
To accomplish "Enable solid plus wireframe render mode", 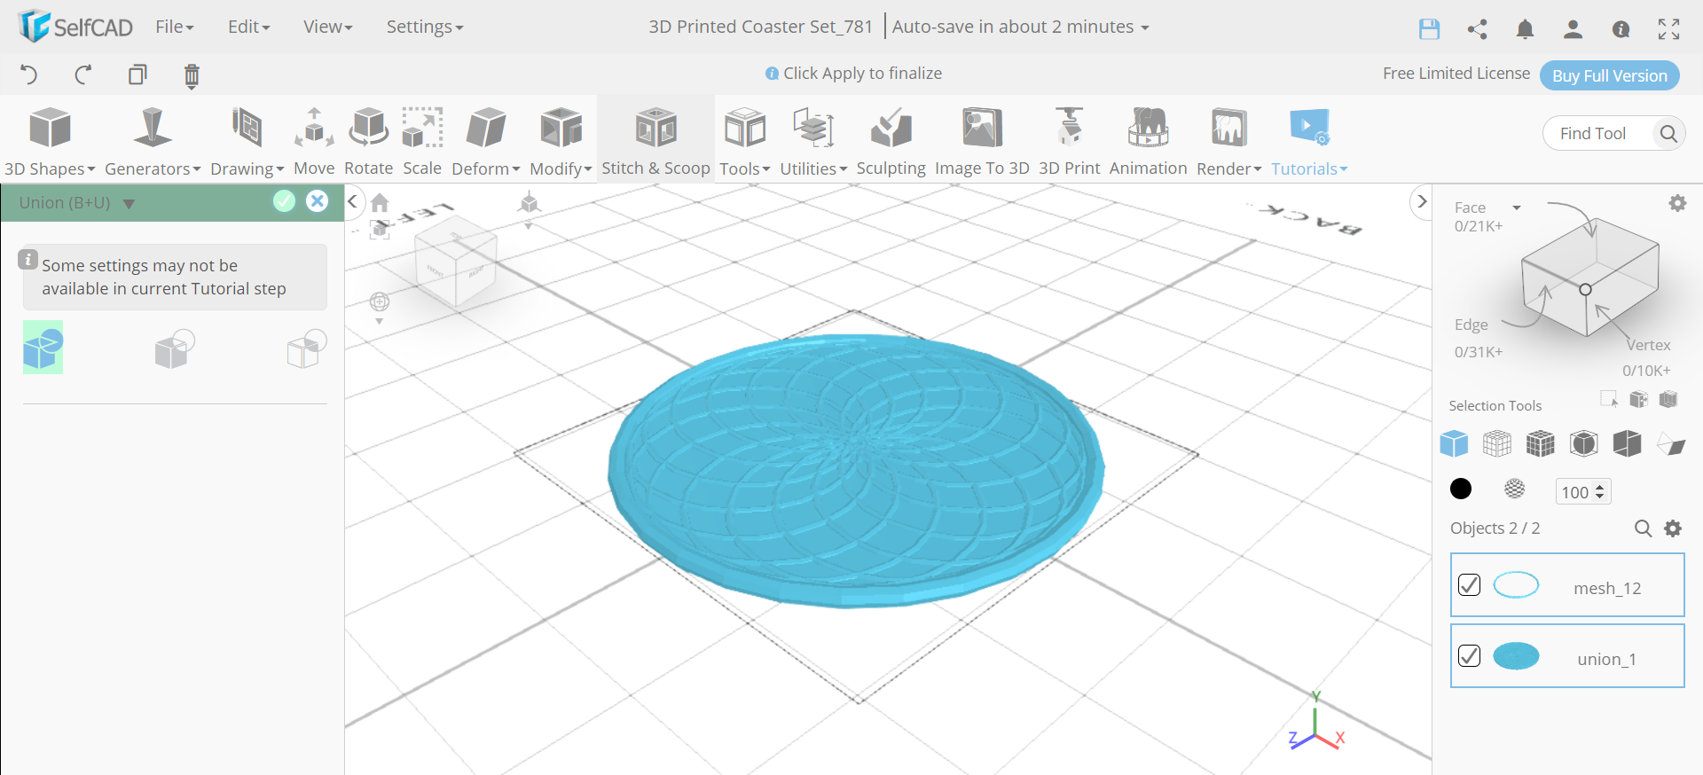I will 1541,442.
